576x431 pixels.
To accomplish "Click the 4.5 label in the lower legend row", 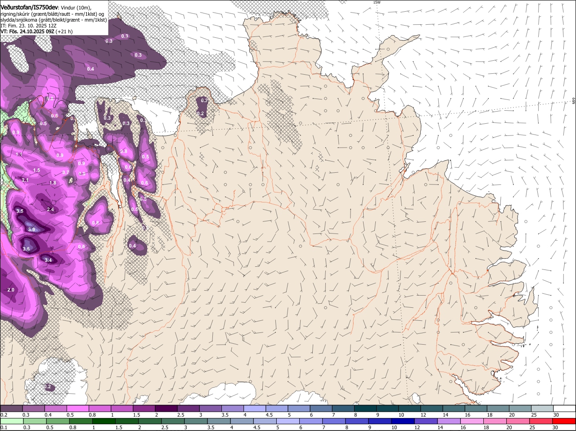I will pos(257,427).
